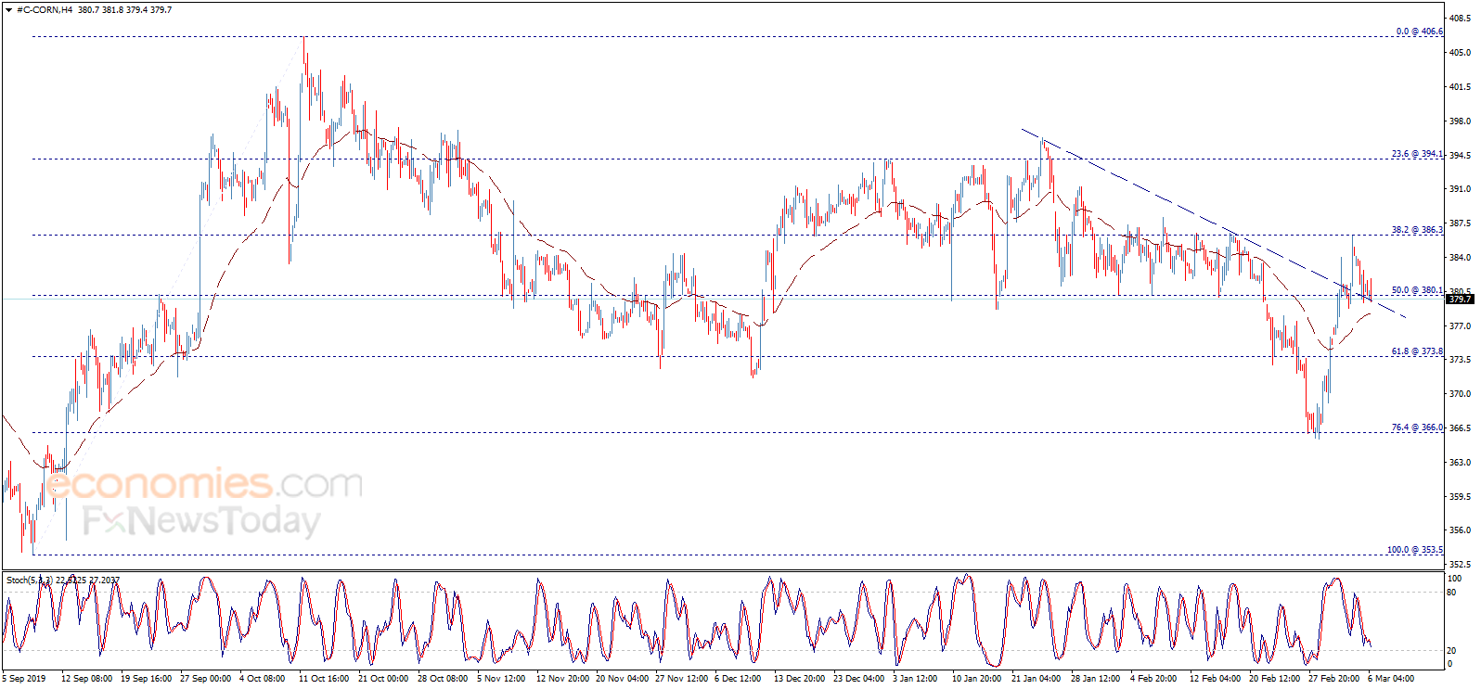Click the 6 Dec 12:00 time label

pyautogui.click(x=738, y=679)
